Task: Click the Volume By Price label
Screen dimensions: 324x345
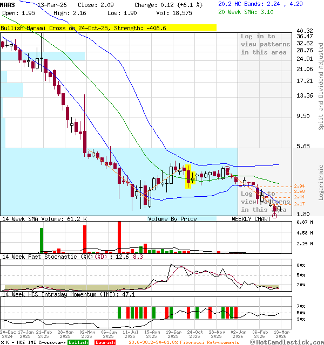Action: coord(172,219)
